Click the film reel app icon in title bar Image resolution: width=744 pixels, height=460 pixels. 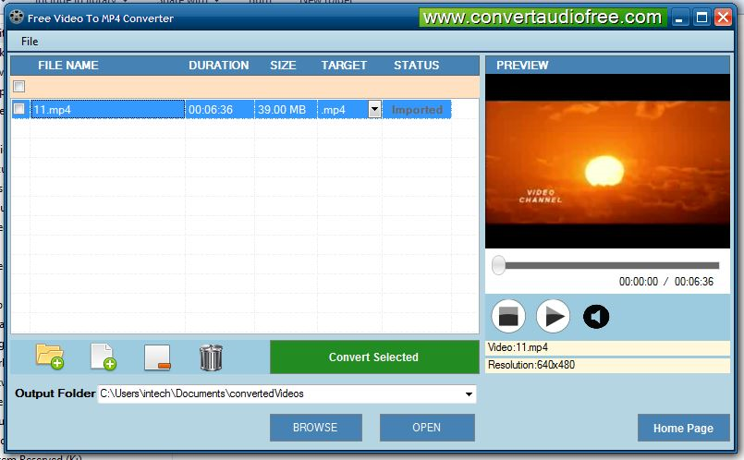[x=16, y=18]
